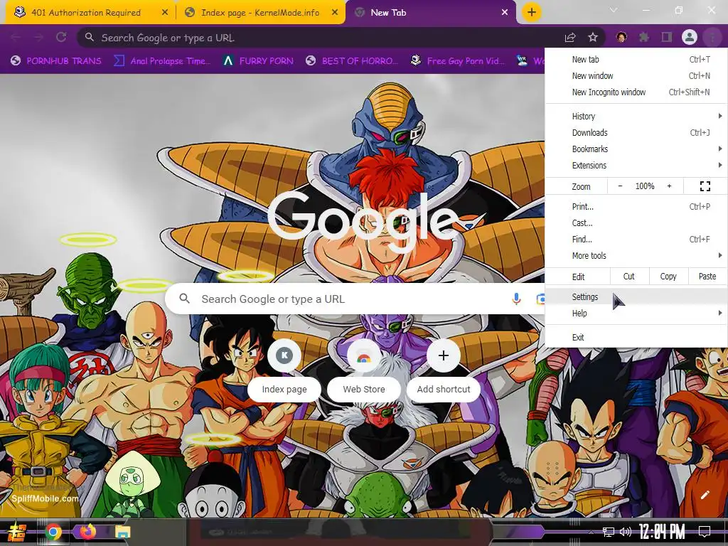The image size is (728, 546).
Task: Expand the Bookmarks submenu
Action: pyautogui.click(x=636, y=149)
